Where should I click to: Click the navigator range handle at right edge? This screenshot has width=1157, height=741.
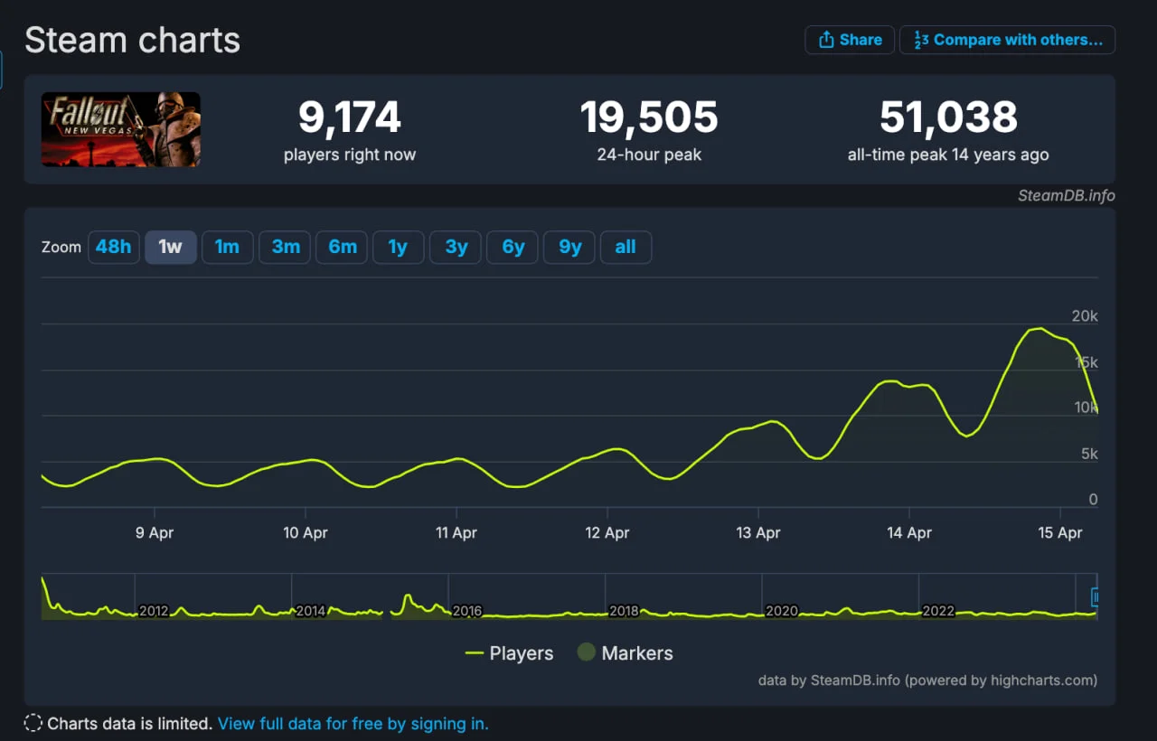coord(1096,596)
